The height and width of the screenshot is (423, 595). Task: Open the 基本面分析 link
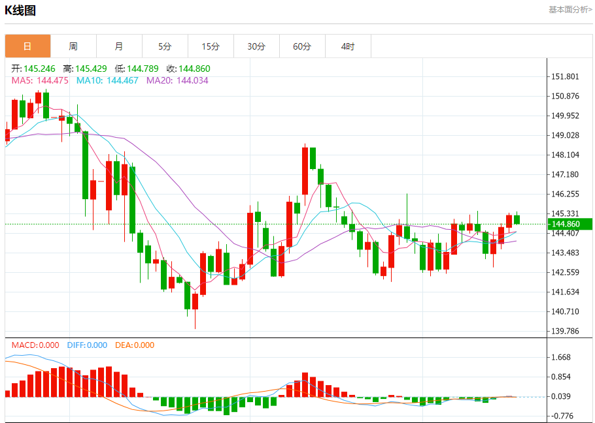[569, 10]
